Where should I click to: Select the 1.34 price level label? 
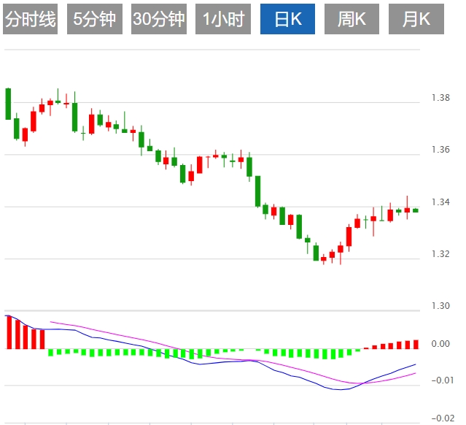pos(440,202)
